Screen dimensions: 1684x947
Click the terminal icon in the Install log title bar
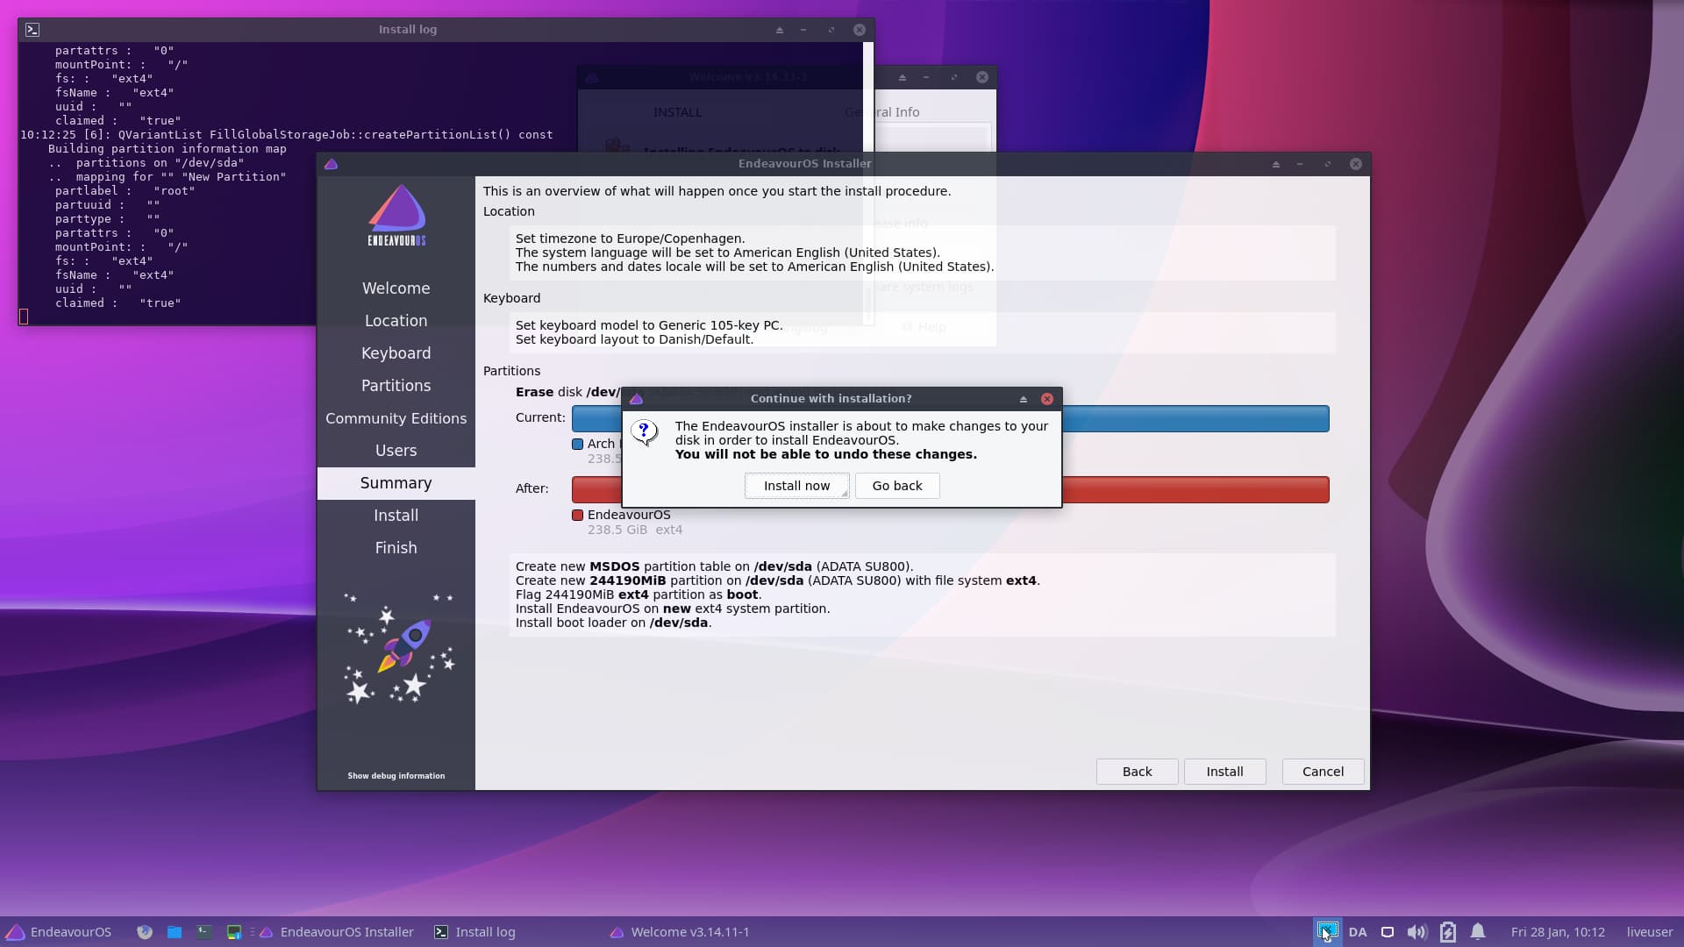click(x=32, y=30)
